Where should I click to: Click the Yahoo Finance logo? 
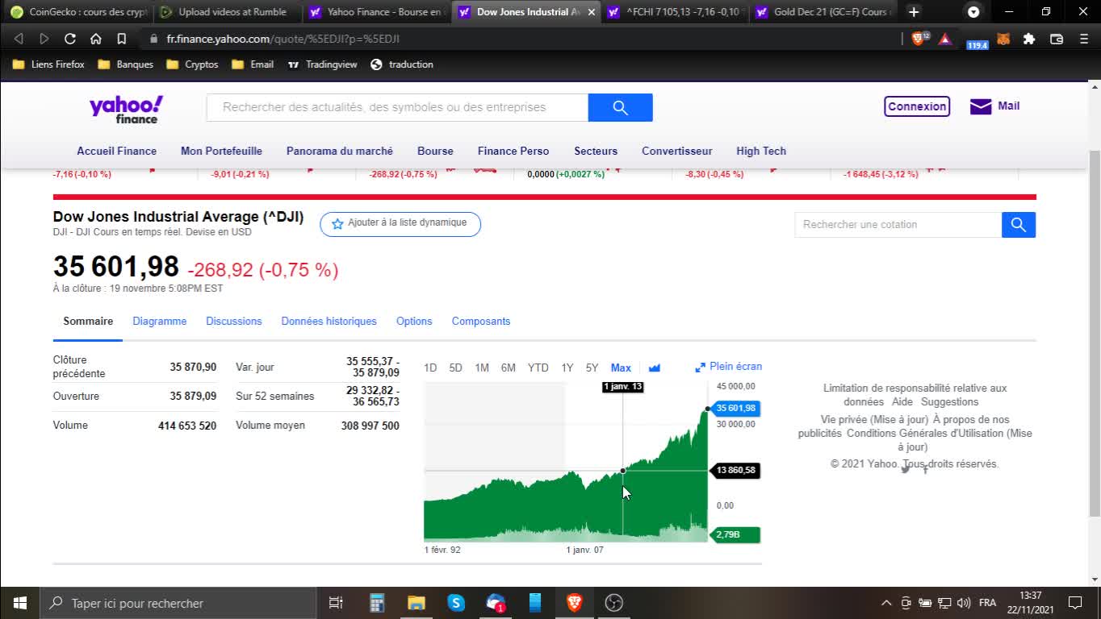tap(126, 110)
